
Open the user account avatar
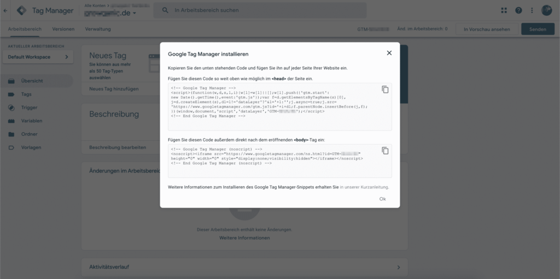coord(547,10)
